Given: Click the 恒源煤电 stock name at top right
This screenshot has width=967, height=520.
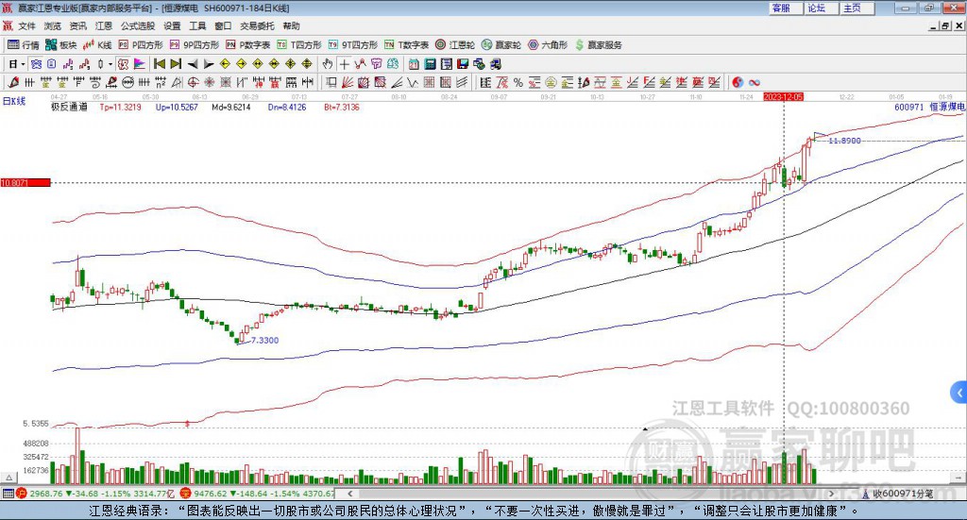Looking at the screenshot, I should click(946, 107).
